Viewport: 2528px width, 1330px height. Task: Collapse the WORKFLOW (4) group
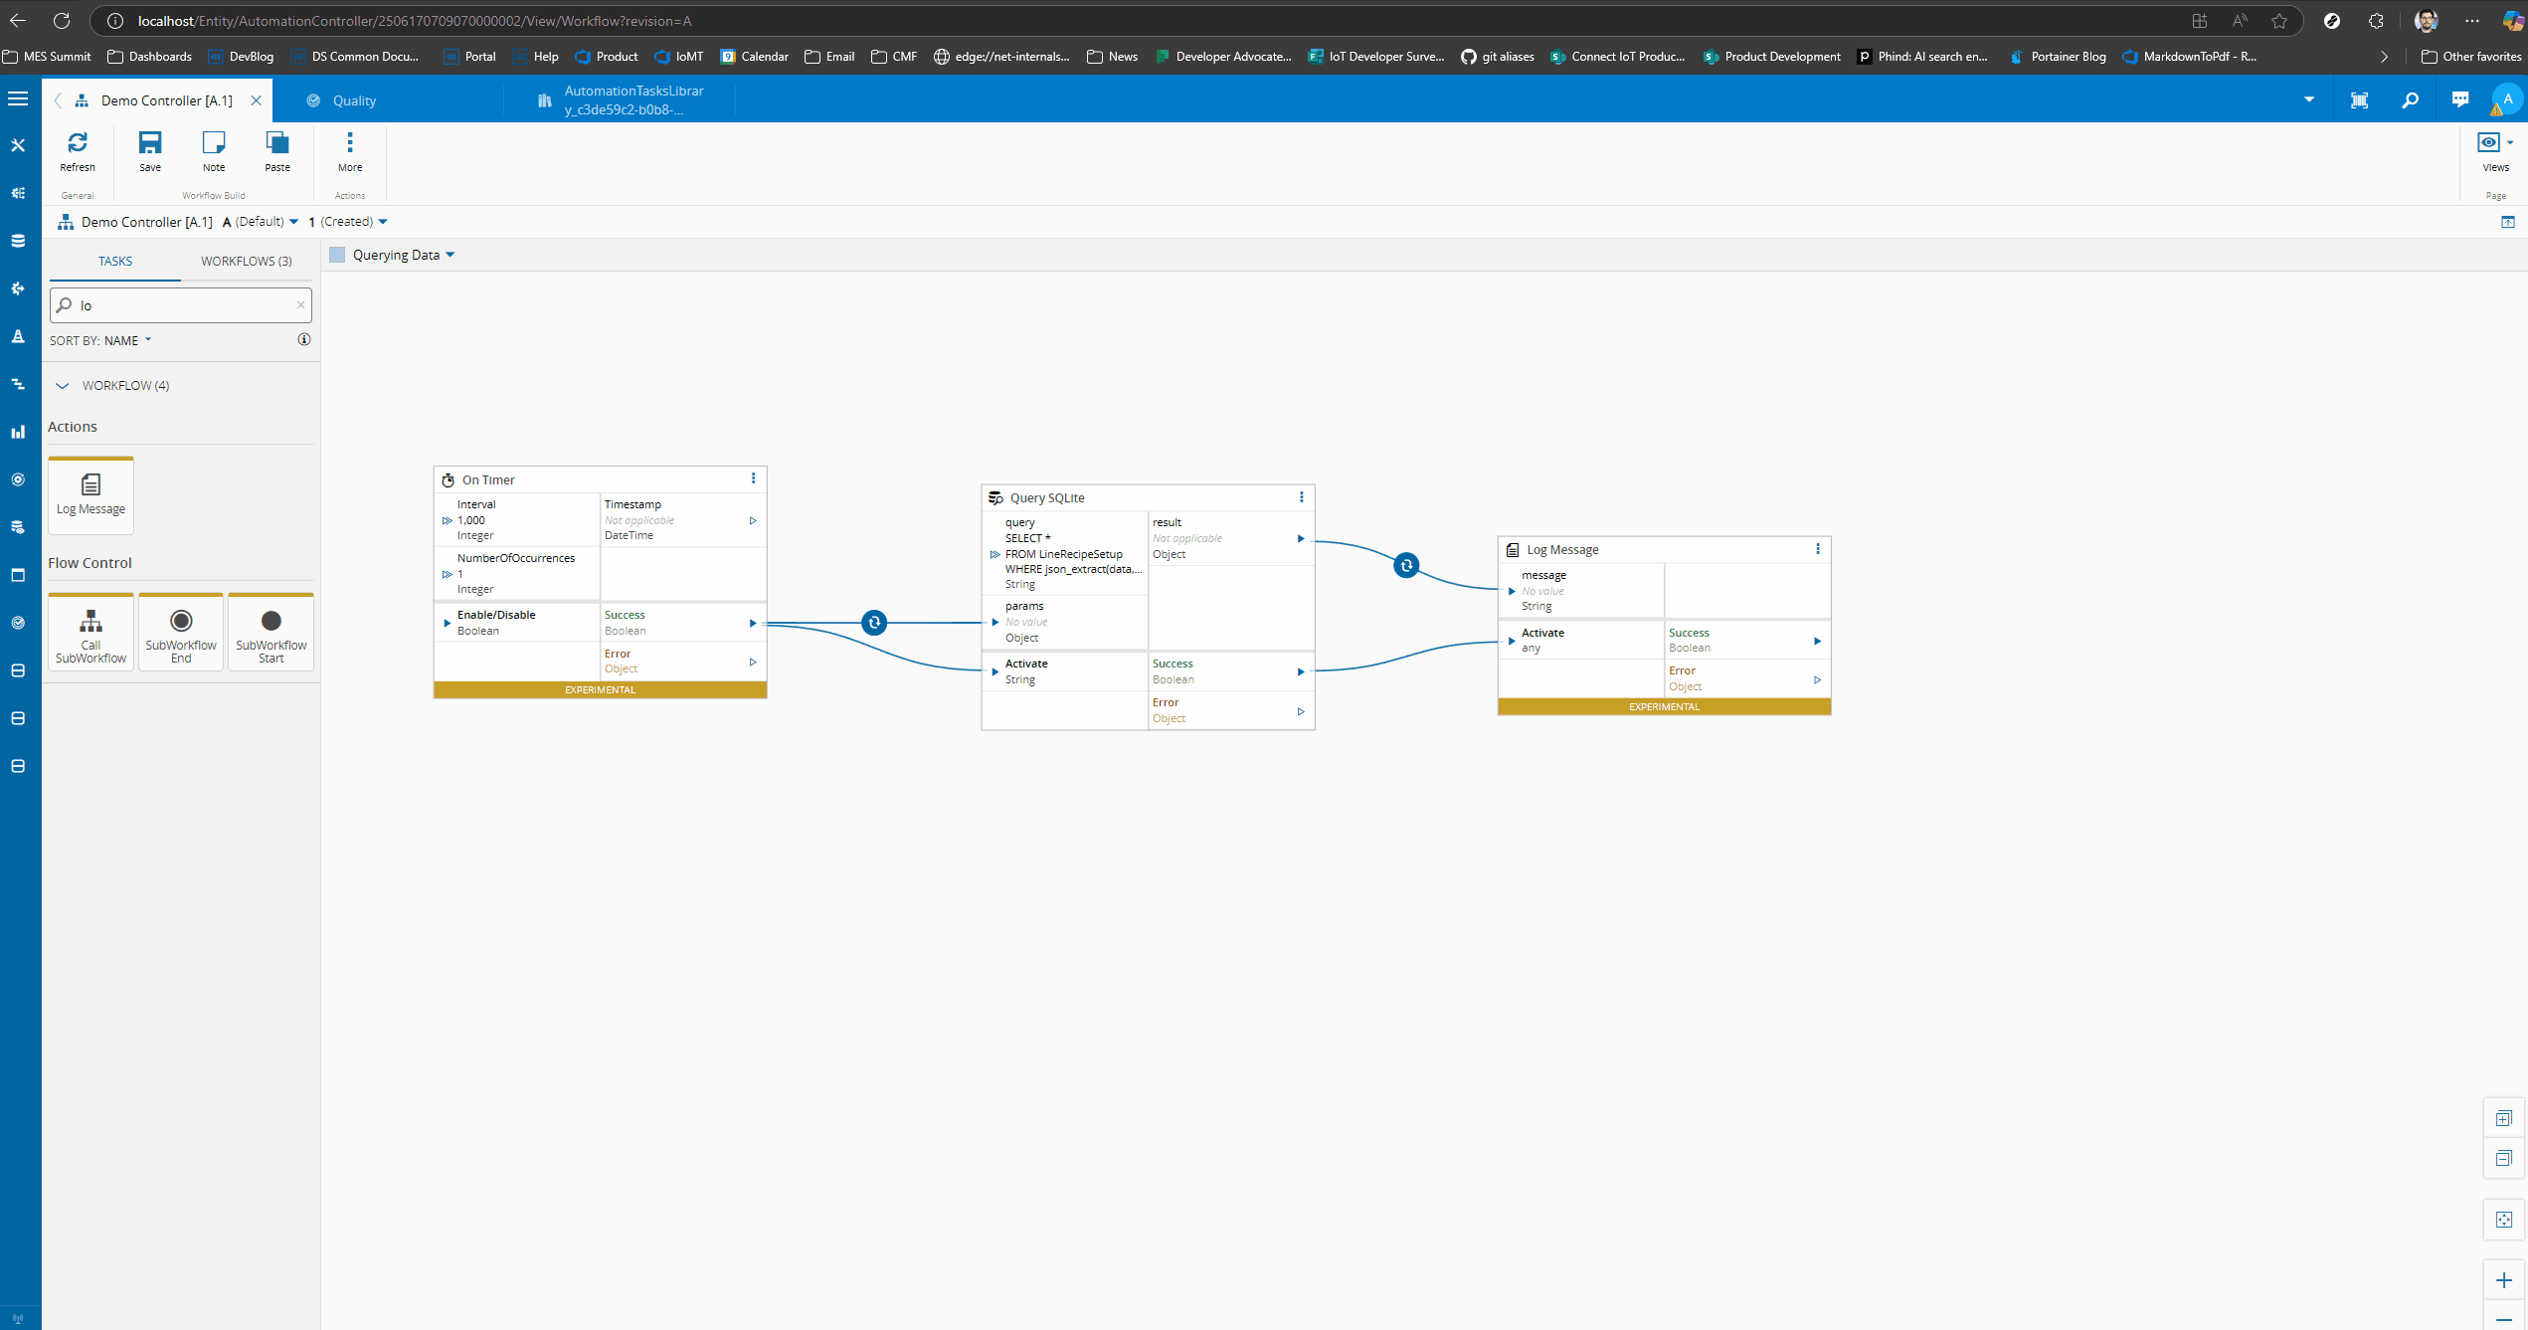click(x=62, y=385)
